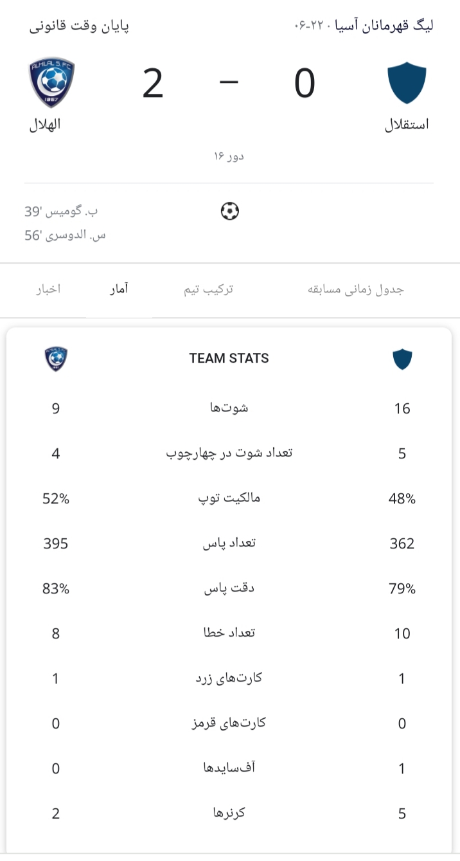Tap the کرنرها corners stat row

229,813
